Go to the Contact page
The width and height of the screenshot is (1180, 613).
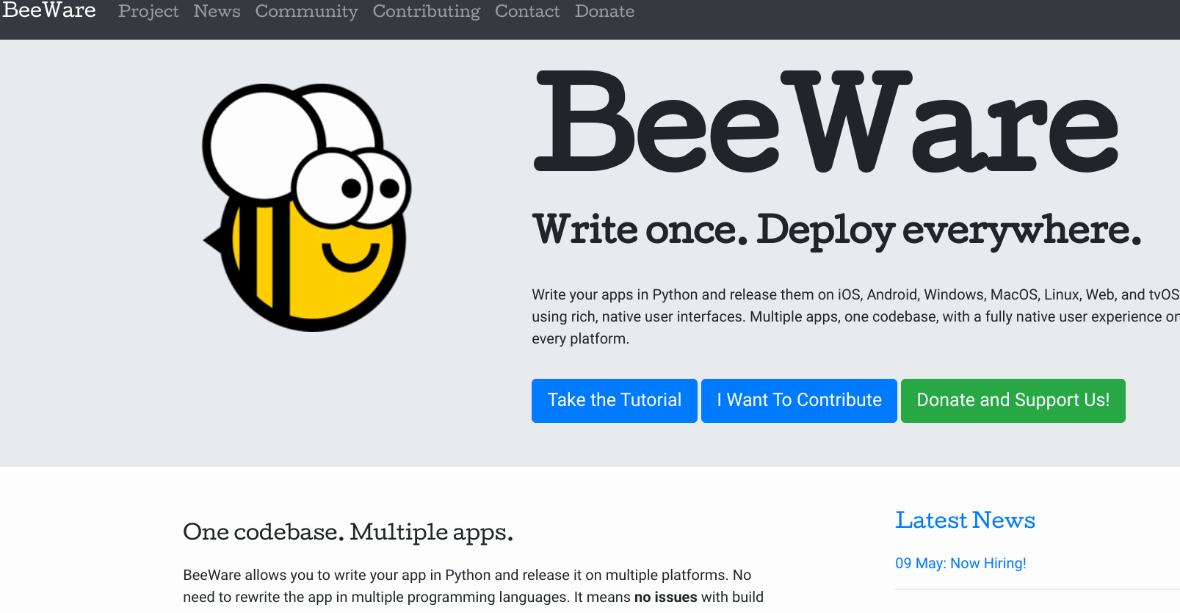527,11
